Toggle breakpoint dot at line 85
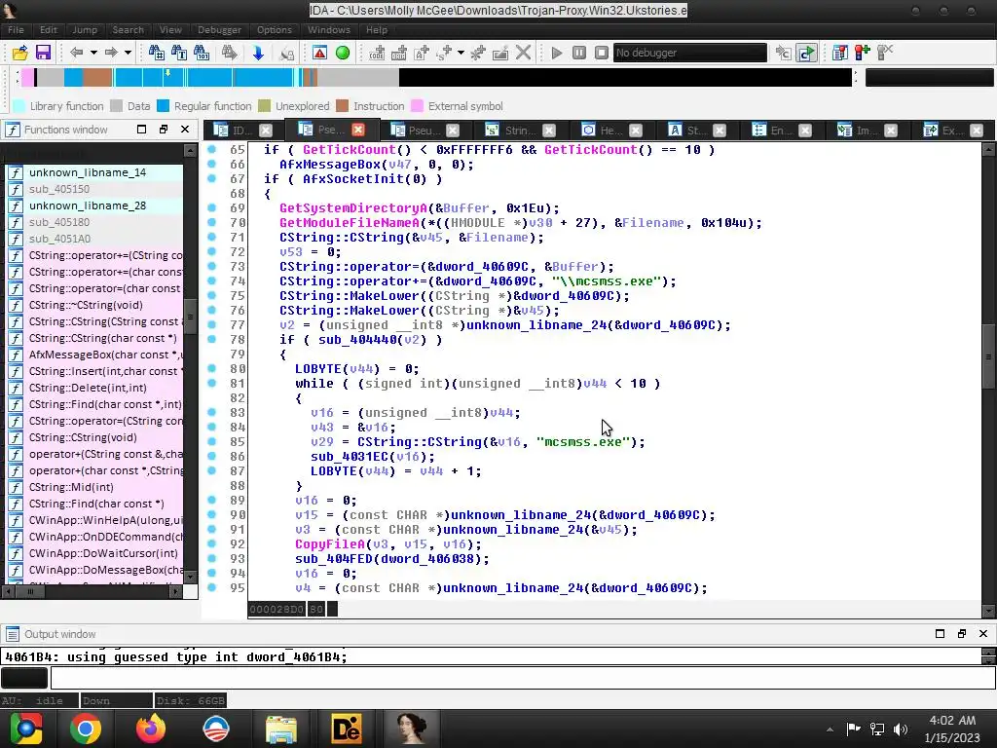This screenshot has height=748, width=997. coord(211,442)
